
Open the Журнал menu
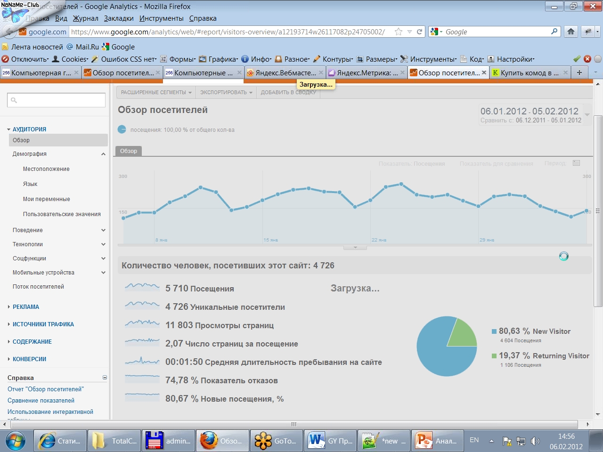click(86, 18)
